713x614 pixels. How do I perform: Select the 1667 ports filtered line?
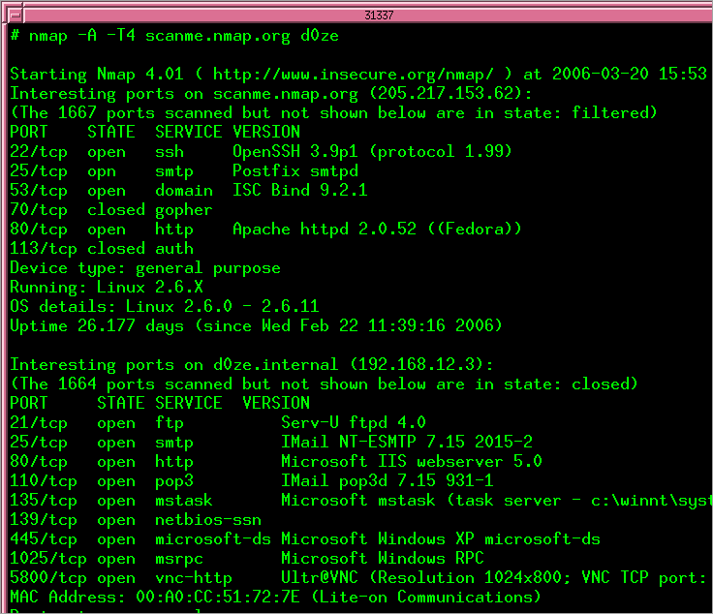point(333,112)
